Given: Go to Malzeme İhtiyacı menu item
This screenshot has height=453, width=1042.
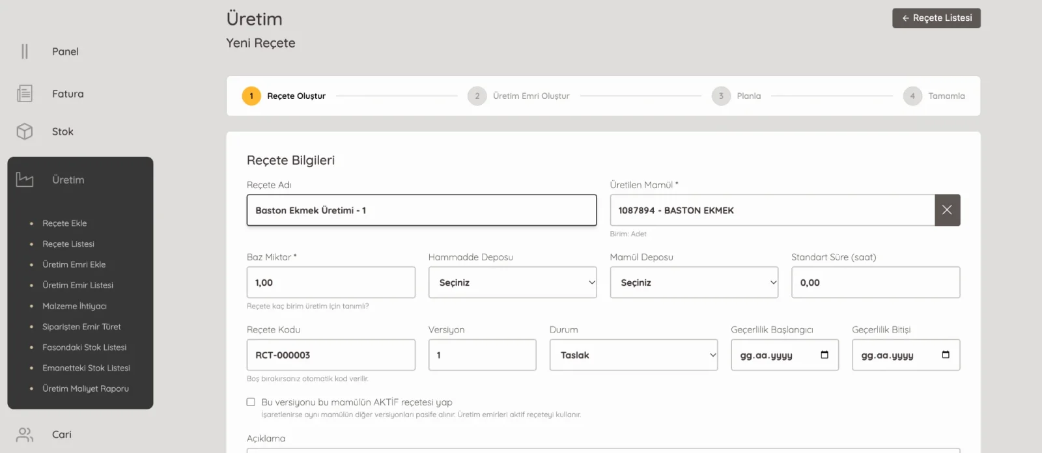Looking at the screenshot, I should pyautogui.click(x=74, y=306).
